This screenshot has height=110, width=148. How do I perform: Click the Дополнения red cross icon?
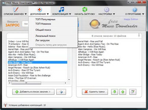pos(39,10)
